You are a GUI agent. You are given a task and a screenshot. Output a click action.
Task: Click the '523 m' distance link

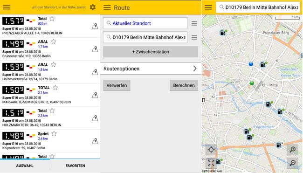point(42,24)
